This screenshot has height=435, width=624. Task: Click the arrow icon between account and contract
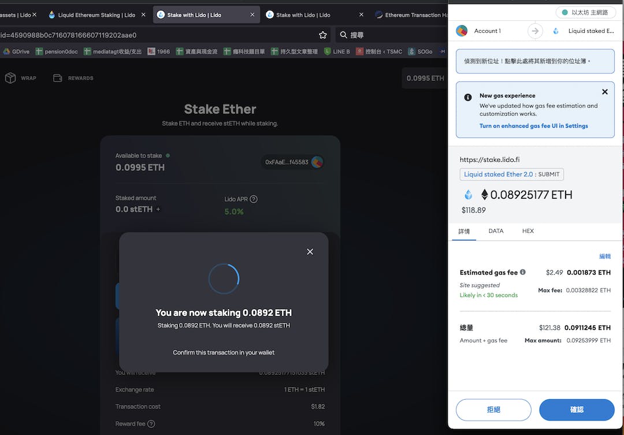pos(535,31)
